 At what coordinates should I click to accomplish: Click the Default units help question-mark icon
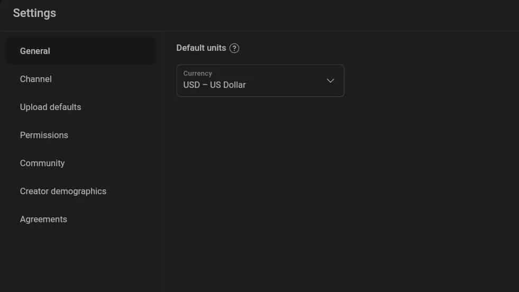point(234,48)
